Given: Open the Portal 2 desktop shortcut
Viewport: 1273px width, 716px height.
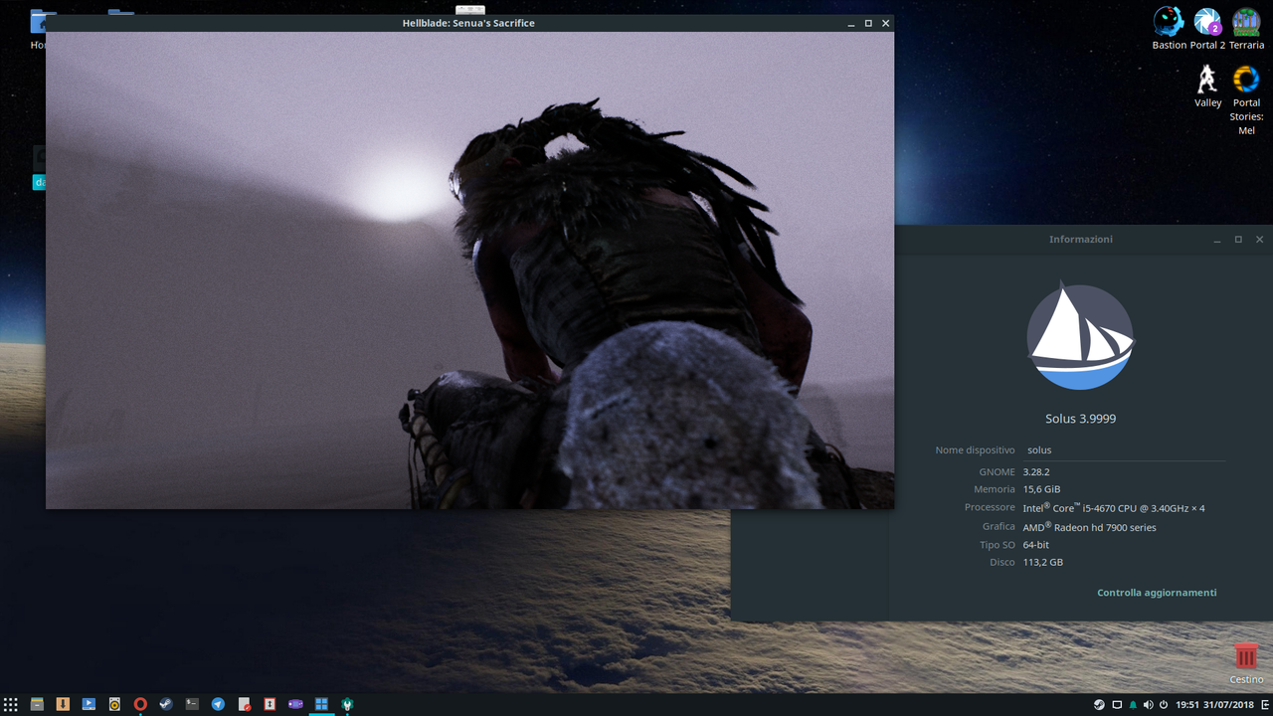Looking at the screenshot, I should pyautogui.click(x=1207, y=28).
